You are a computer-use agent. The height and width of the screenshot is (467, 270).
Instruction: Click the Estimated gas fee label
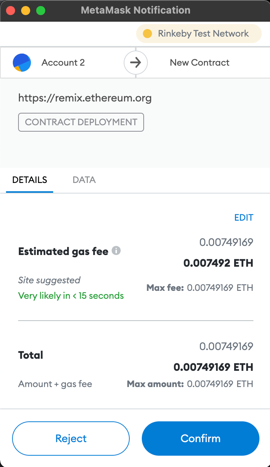point(63,251)
